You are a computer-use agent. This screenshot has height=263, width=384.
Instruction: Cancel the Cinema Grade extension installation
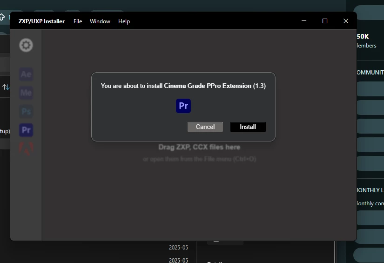point(205,127)
